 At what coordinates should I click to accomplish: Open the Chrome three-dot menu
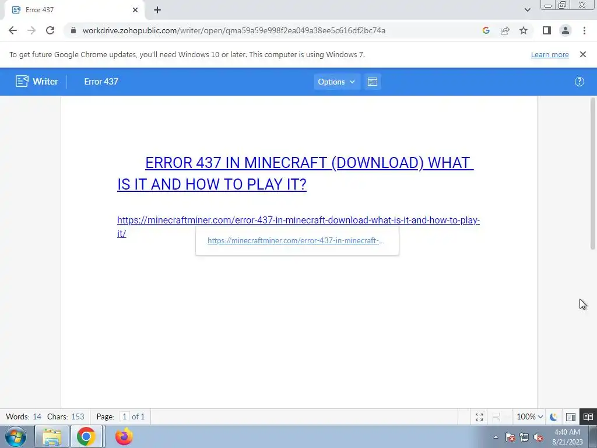click(584, 30)
